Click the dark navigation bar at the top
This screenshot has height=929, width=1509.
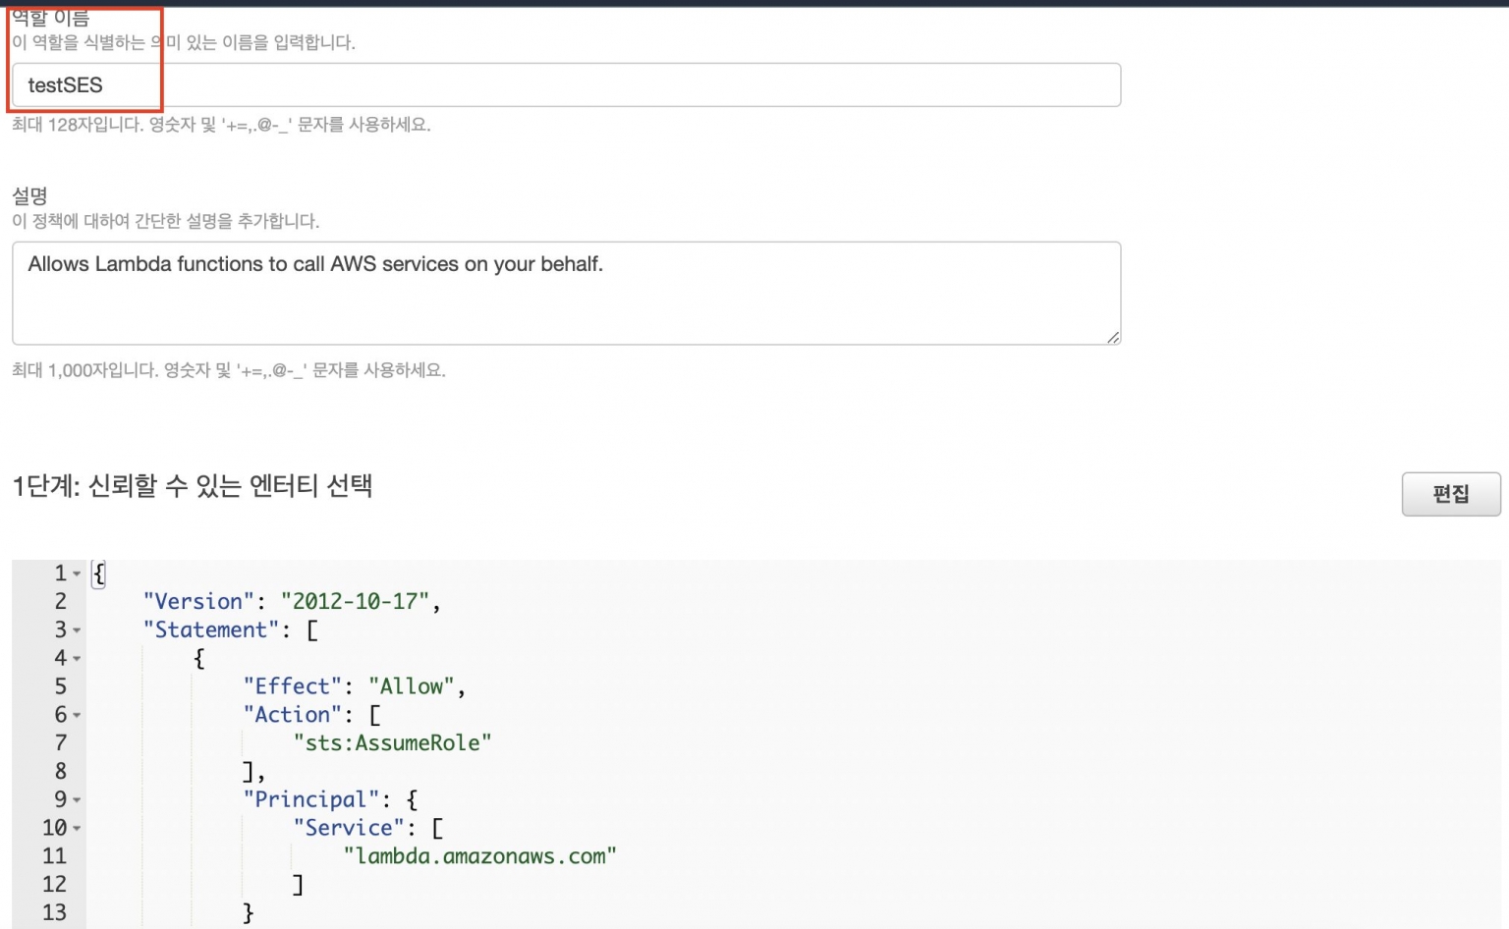[754, 4]
